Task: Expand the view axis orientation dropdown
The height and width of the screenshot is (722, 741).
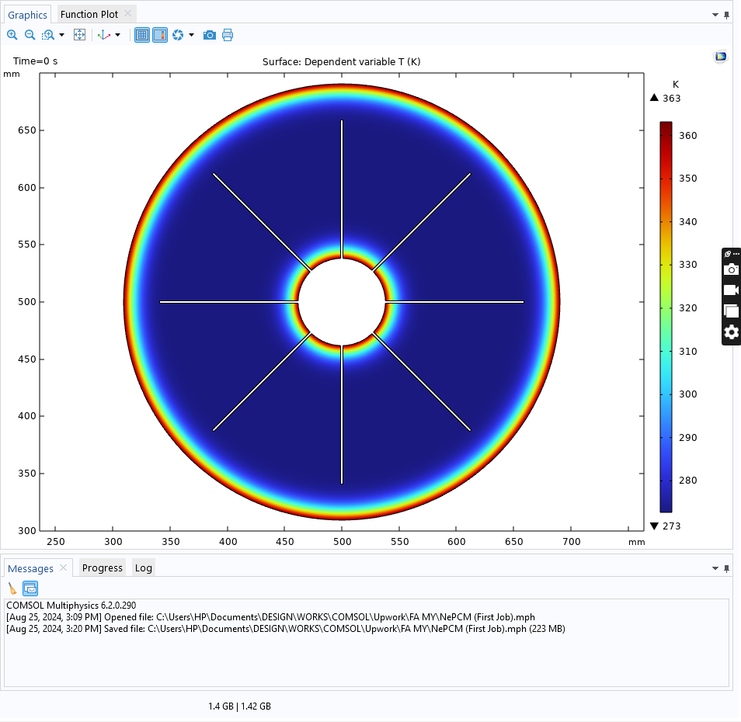Action: point(118,35)
